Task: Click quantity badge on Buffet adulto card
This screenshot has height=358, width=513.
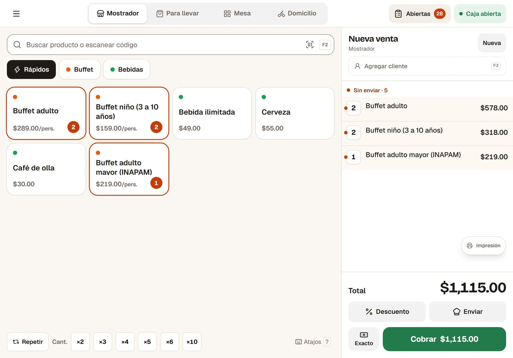Action: 73,127
